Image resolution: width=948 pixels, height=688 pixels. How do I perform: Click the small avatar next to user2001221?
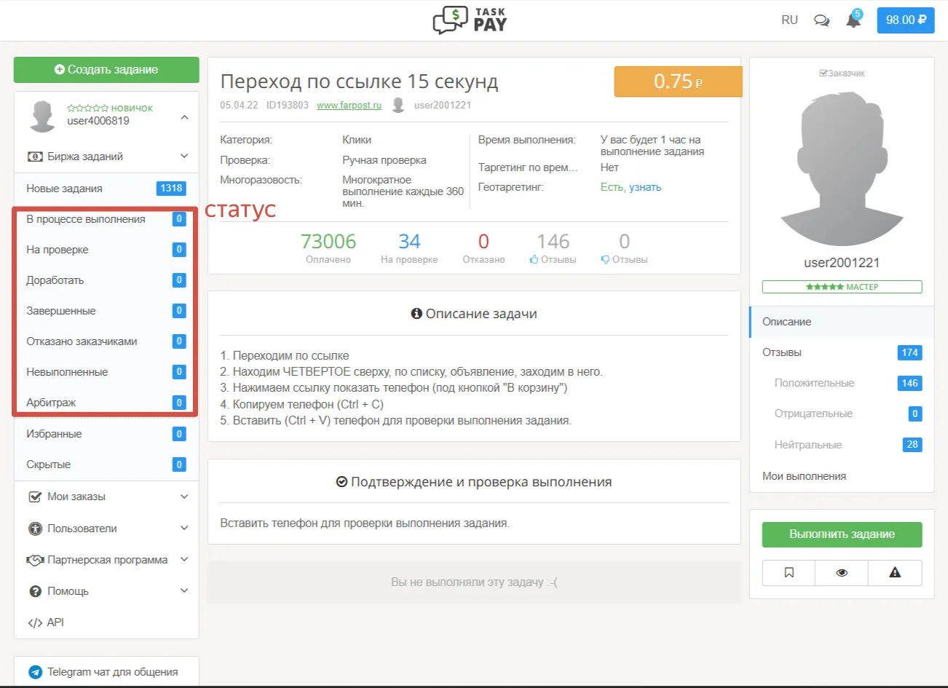pos(398,105)
